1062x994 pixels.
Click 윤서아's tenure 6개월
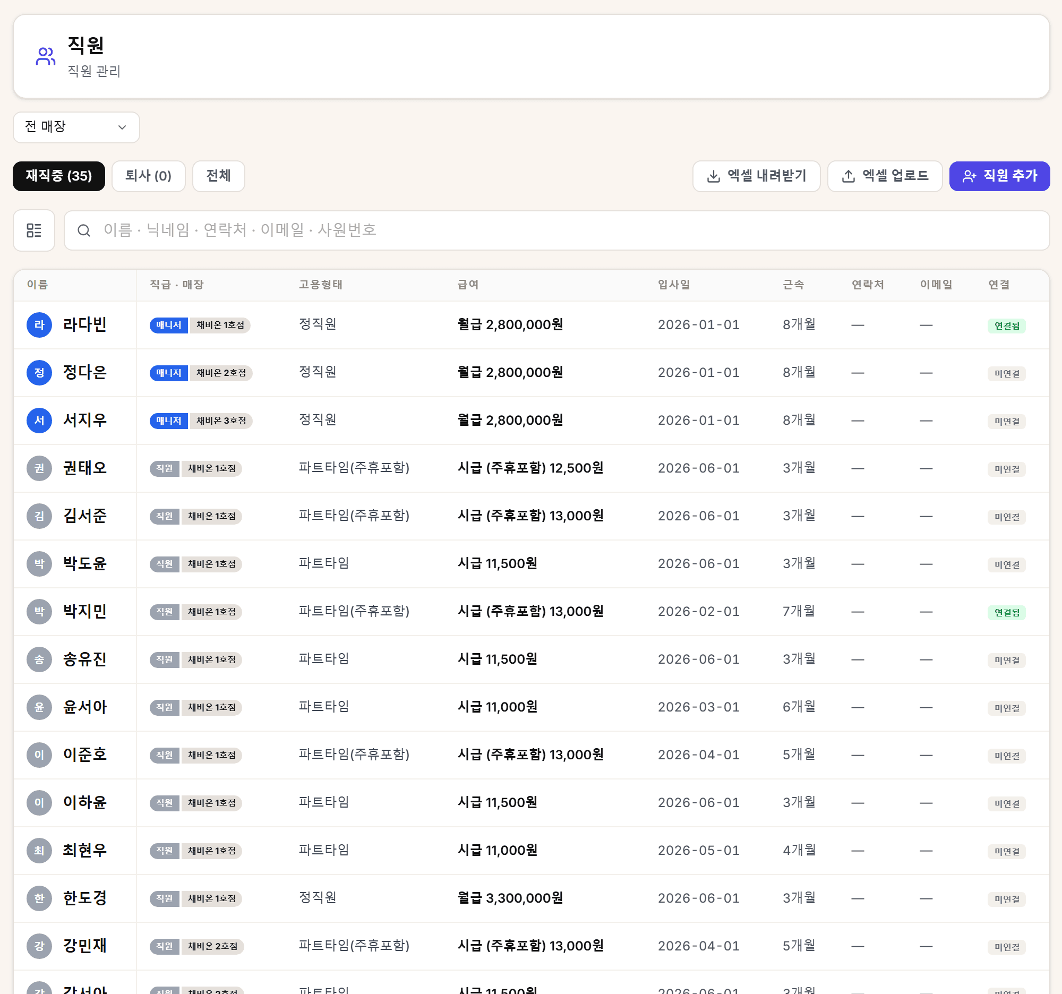[799, 707]
